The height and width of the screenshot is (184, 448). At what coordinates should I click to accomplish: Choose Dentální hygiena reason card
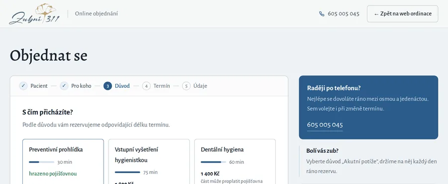click(x=235, y=162)
